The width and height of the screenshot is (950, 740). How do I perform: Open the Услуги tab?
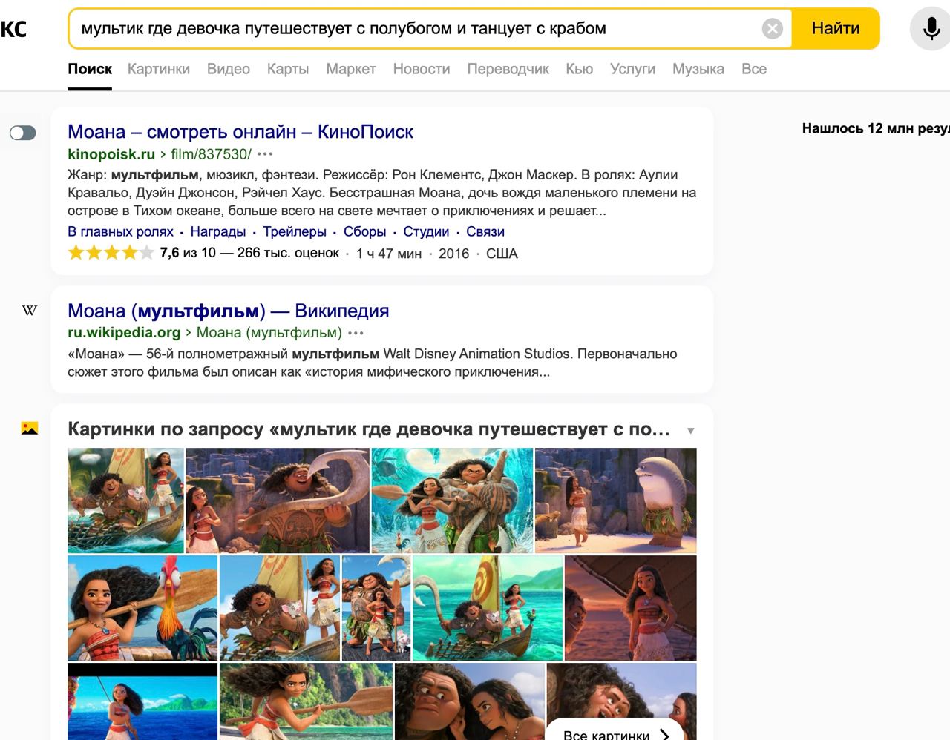tap(633, 69)
